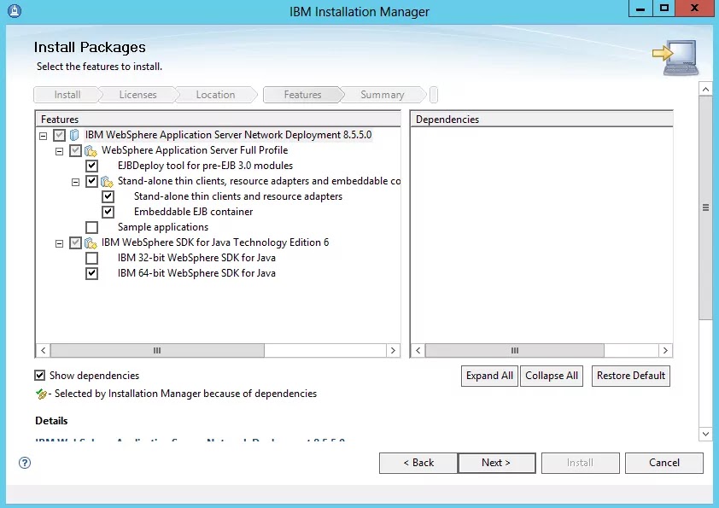Click the Features column header
The height and width of the screenshot is (508, 719).
(218, 120)
